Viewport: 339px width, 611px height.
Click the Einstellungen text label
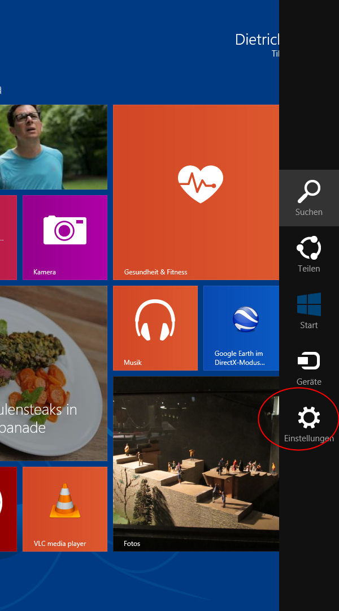(x=309, y=438)
